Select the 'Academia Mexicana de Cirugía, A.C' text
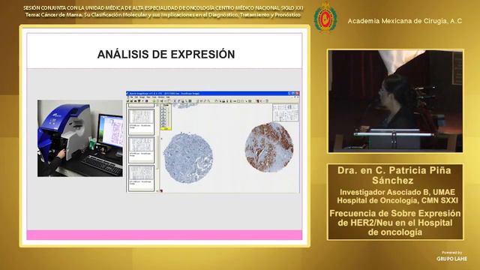Screen dimensions: 480x270 (405, 21)
